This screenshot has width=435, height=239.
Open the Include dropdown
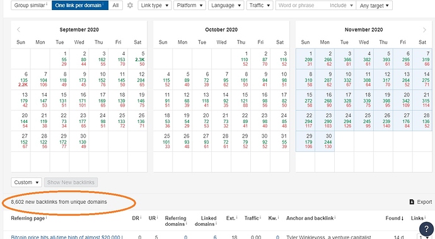[341, 5]
